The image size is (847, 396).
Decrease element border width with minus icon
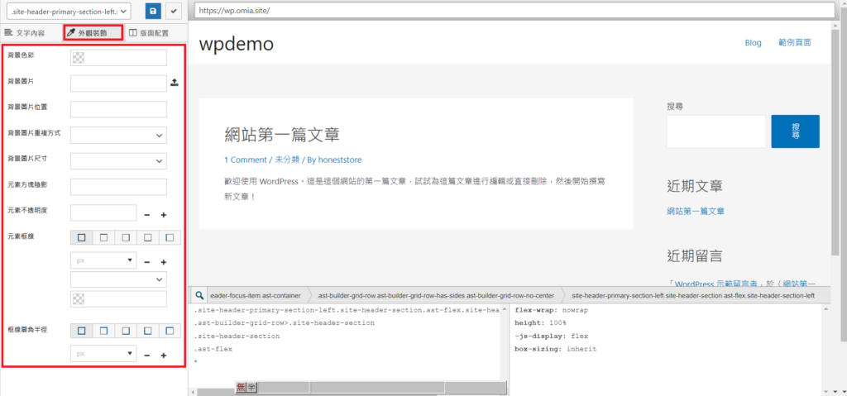tap(146, 262)
